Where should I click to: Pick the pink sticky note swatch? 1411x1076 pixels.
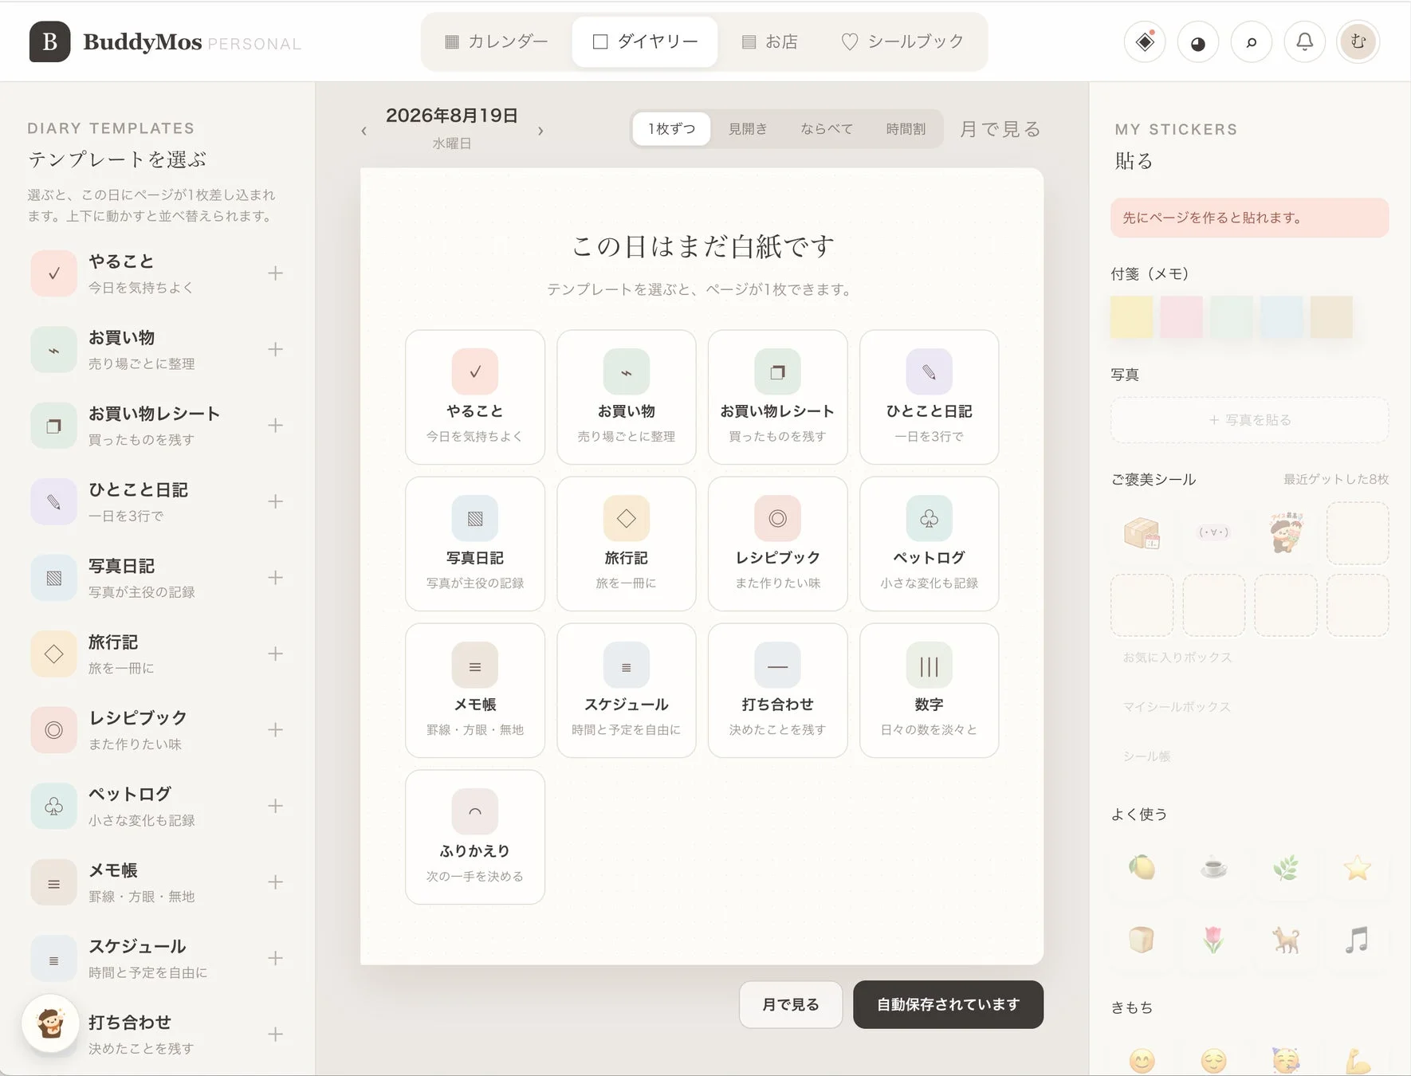point(1181,316)
